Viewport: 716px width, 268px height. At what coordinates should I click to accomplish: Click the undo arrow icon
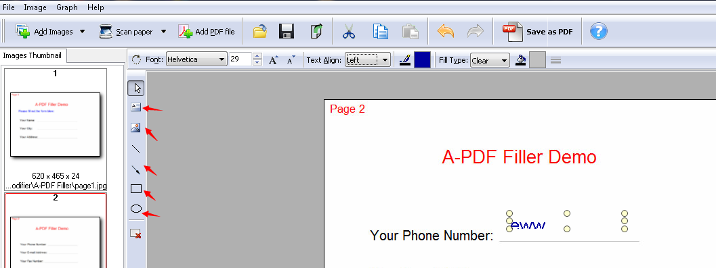coord(446,32)
